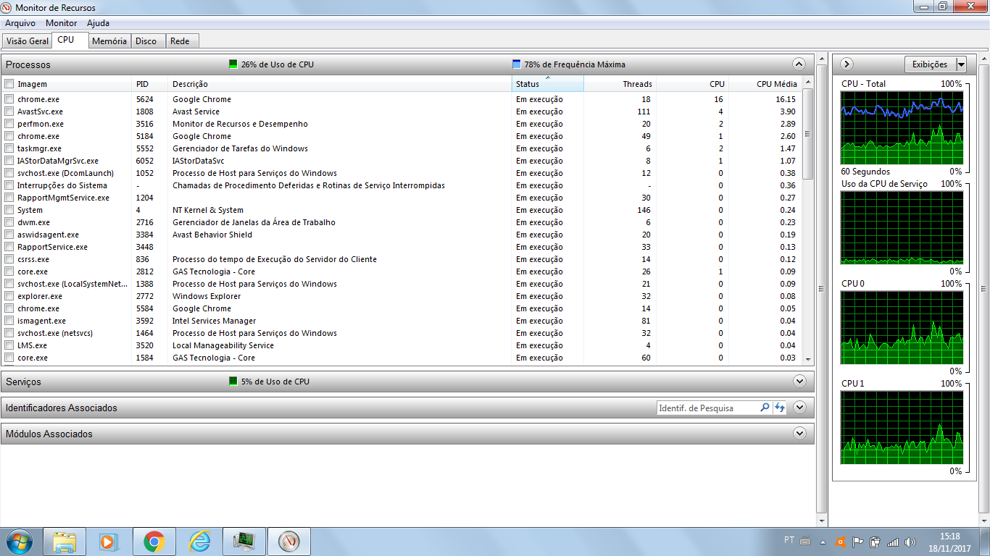Click the blue max frequency indicator

coord(516,64)
